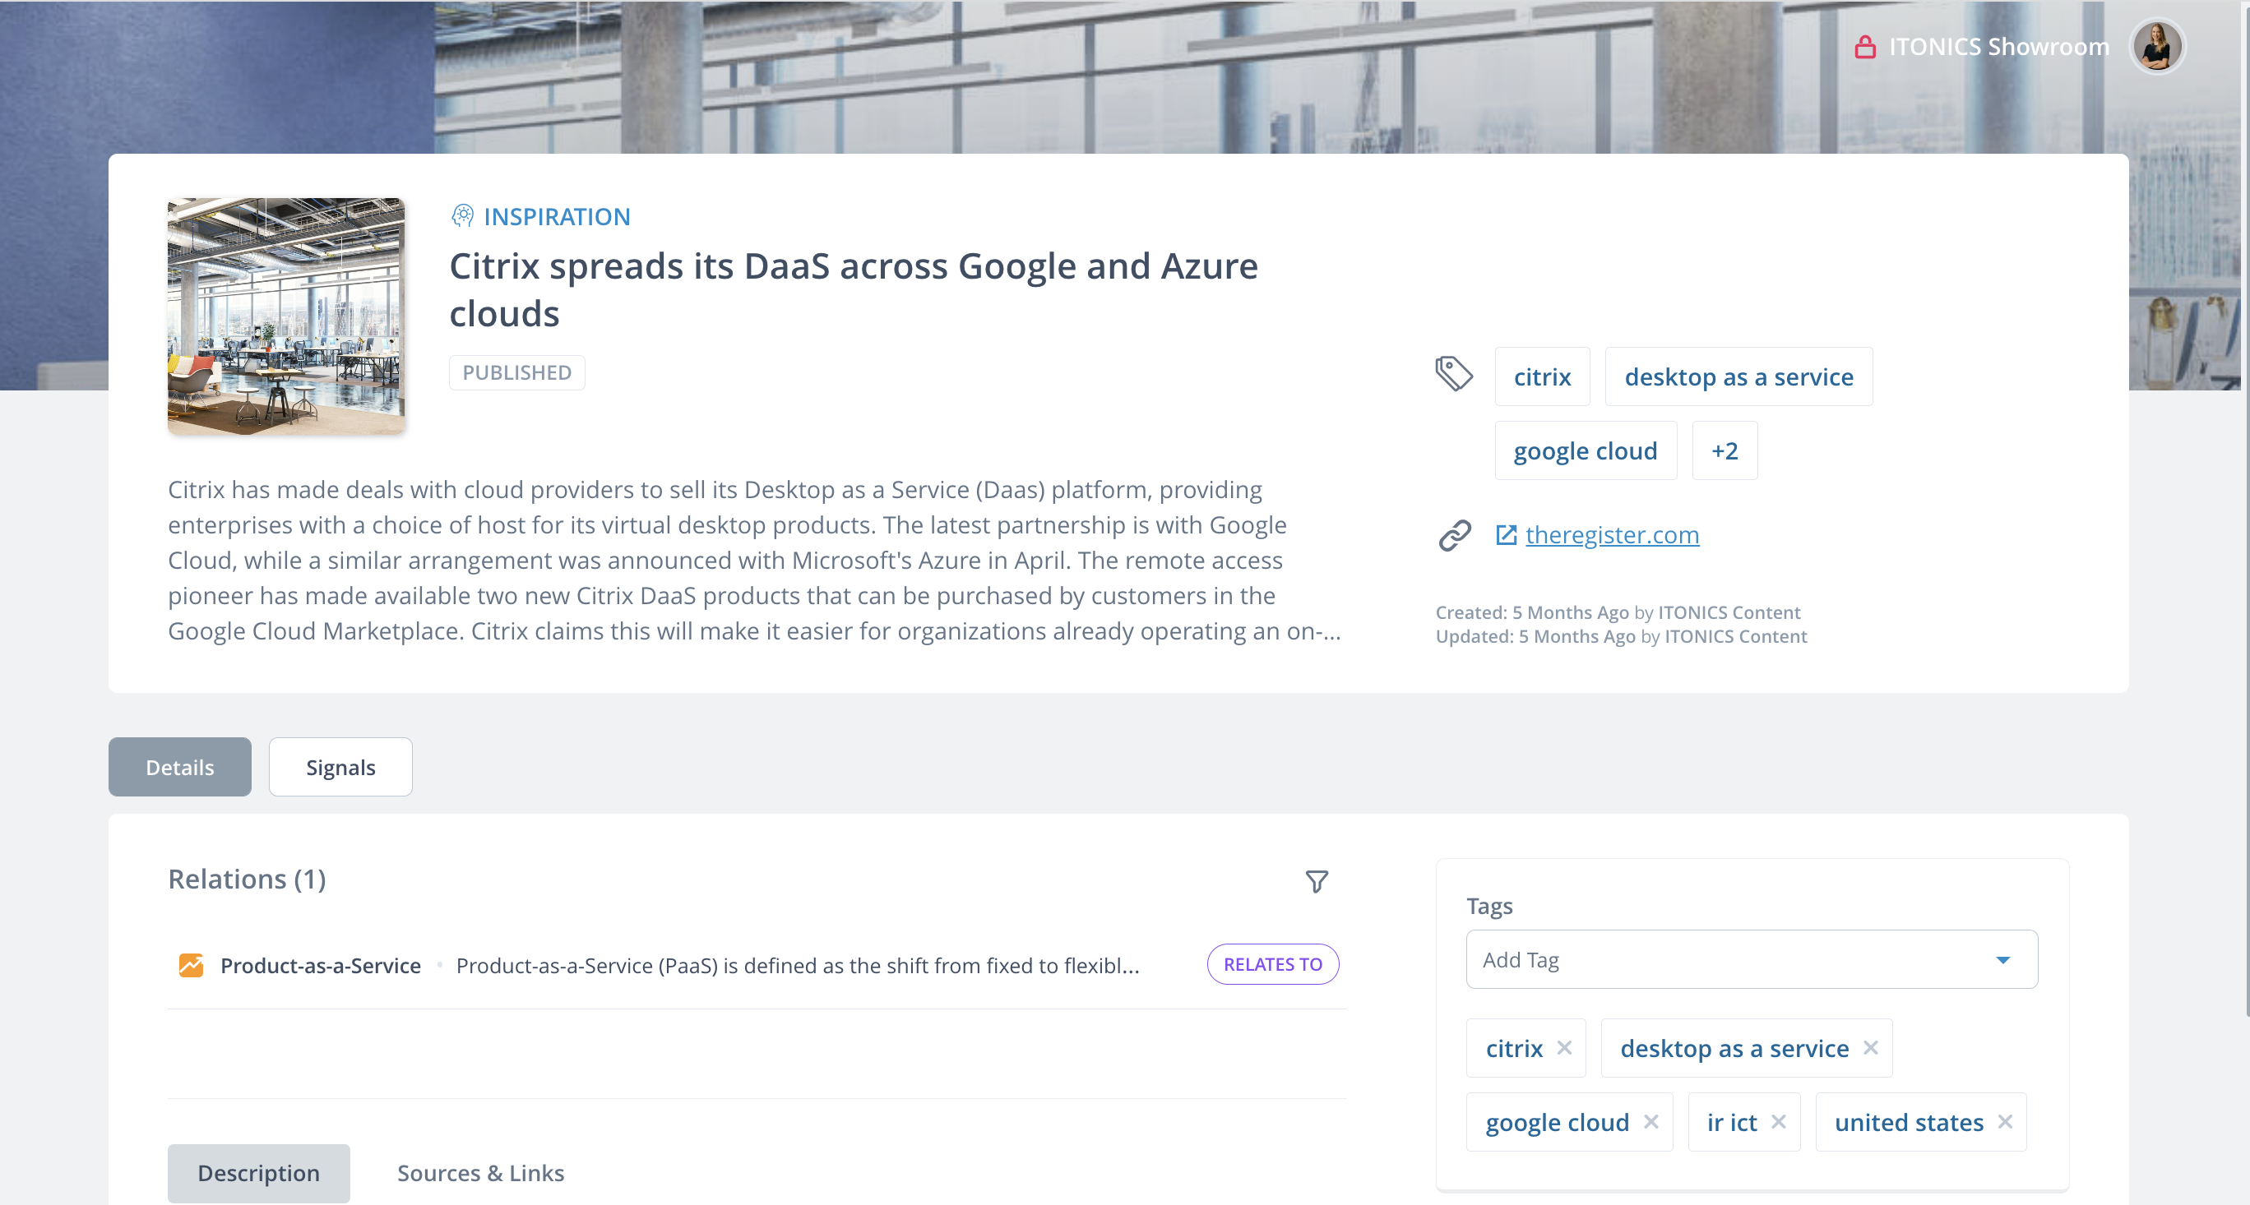Viewport: 2250px width, 1205px height.
Task: Open theregister.com source link
Action: 1612,534
